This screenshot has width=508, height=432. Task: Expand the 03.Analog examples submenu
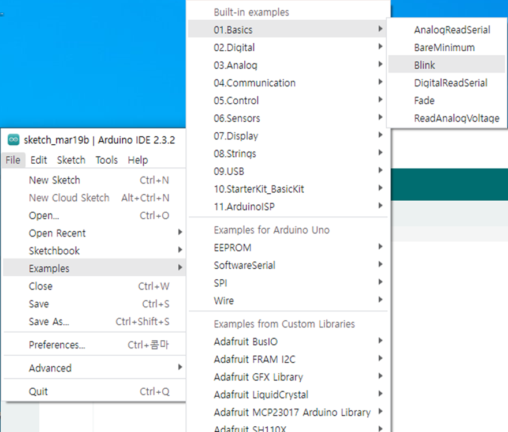click(x=288, y=65)
